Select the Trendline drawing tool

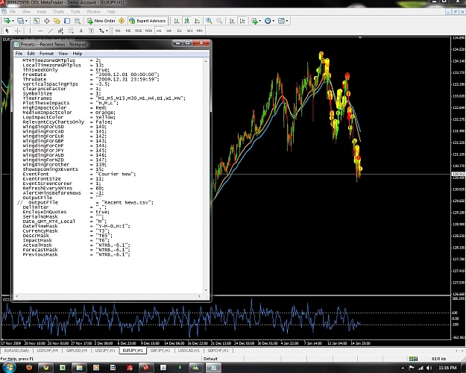click(x=51, y=31)
